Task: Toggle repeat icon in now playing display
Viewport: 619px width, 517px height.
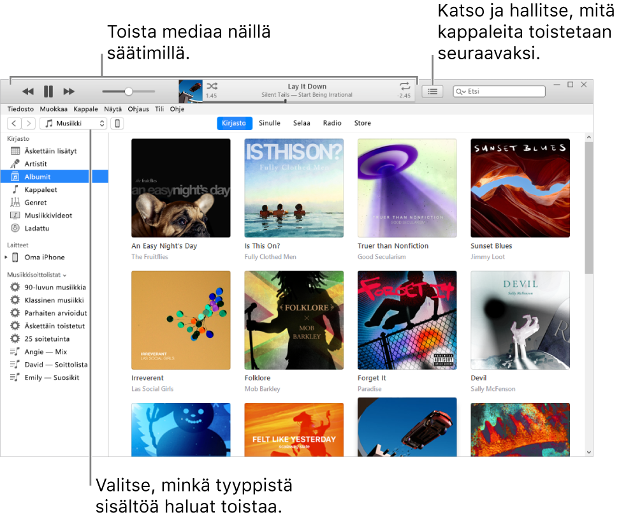Action: 405,86
